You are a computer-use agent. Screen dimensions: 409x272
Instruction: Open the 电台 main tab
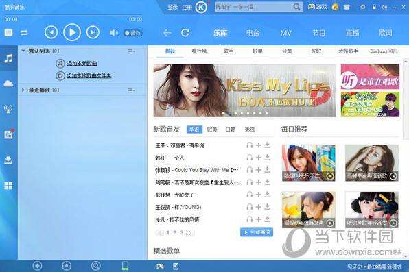[253, 33]
